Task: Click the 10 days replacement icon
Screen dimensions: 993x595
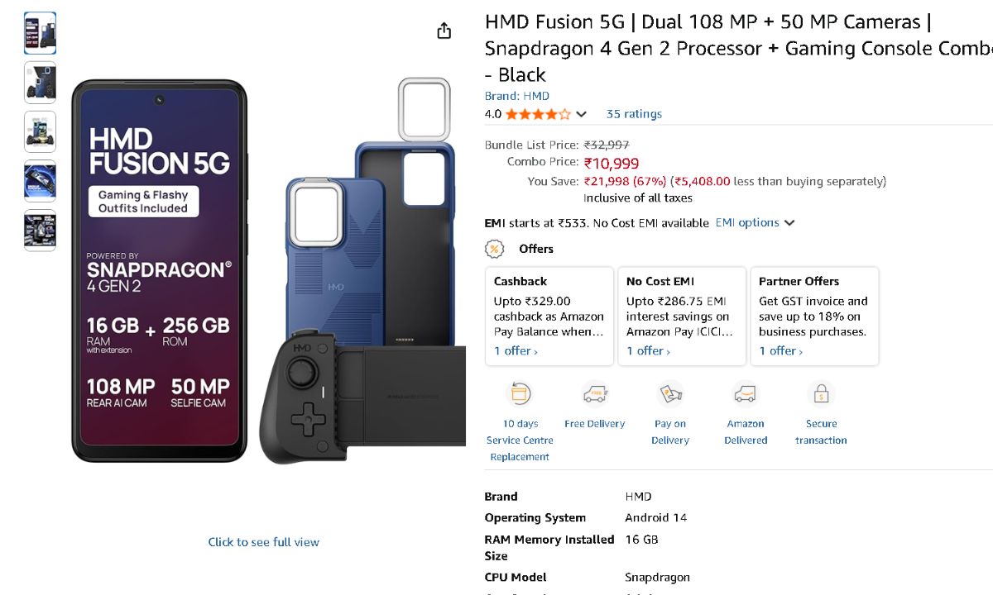Action: click(x=520, y=394)
